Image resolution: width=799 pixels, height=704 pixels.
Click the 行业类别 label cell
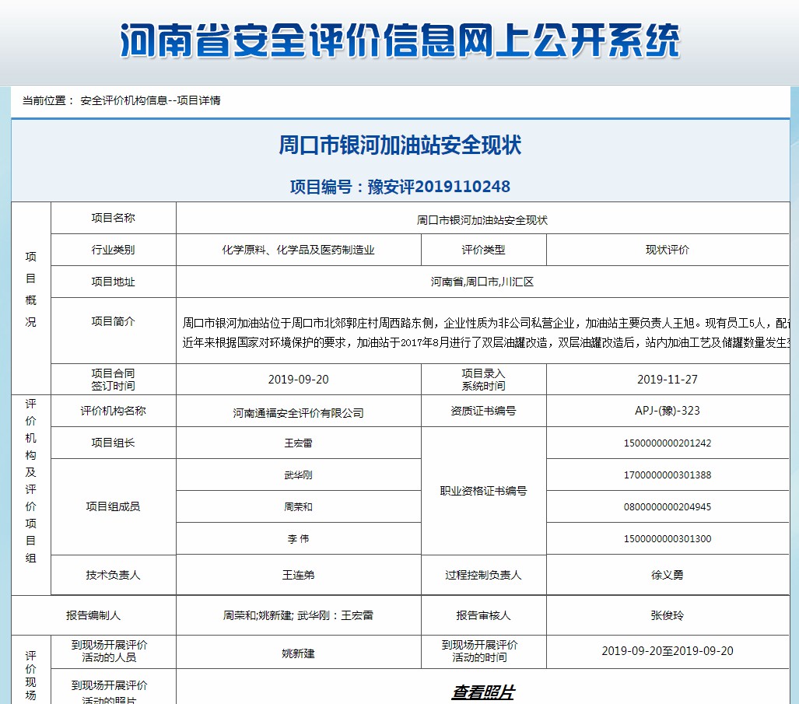click(113, 250)
